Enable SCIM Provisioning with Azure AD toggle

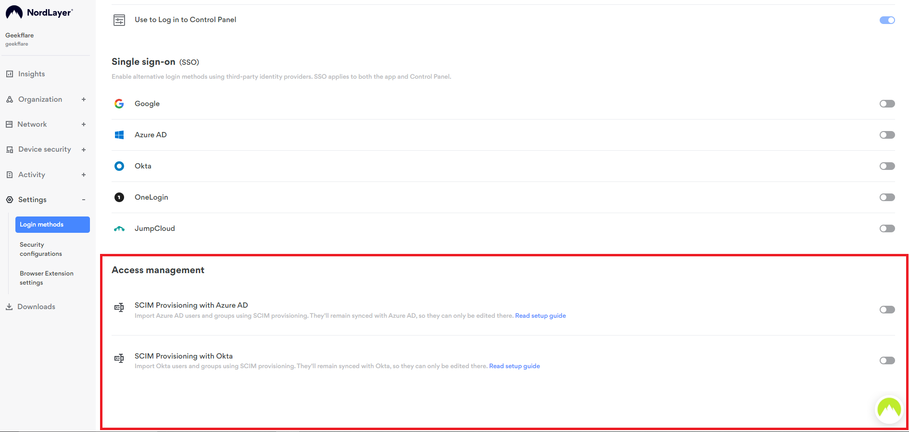coord(887,310)
